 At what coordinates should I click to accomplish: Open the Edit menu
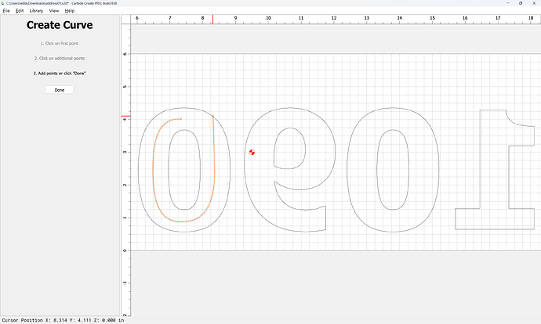19,11
